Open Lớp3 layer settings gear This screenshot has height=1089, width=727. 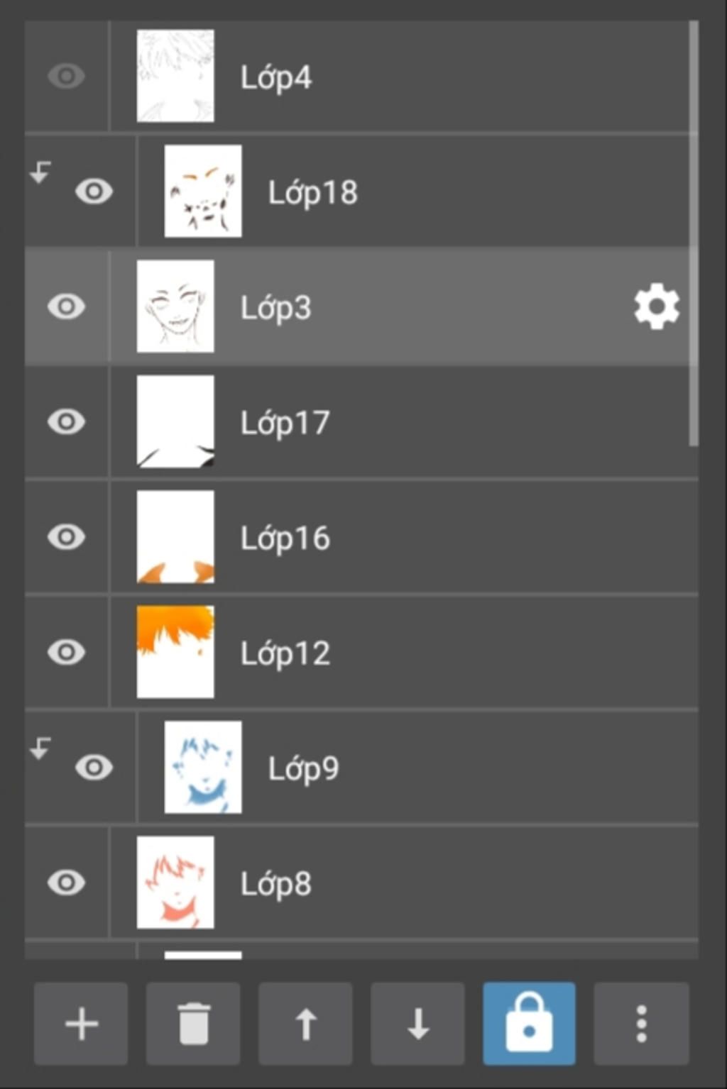(657, 306)
